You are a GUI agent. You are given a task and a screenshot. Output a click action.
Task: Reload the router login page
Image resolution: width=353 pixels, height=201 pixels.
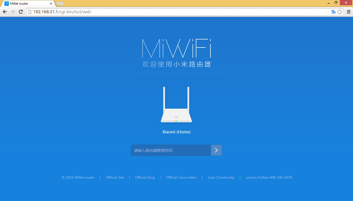pyautogui.click(x=21, y=12)
